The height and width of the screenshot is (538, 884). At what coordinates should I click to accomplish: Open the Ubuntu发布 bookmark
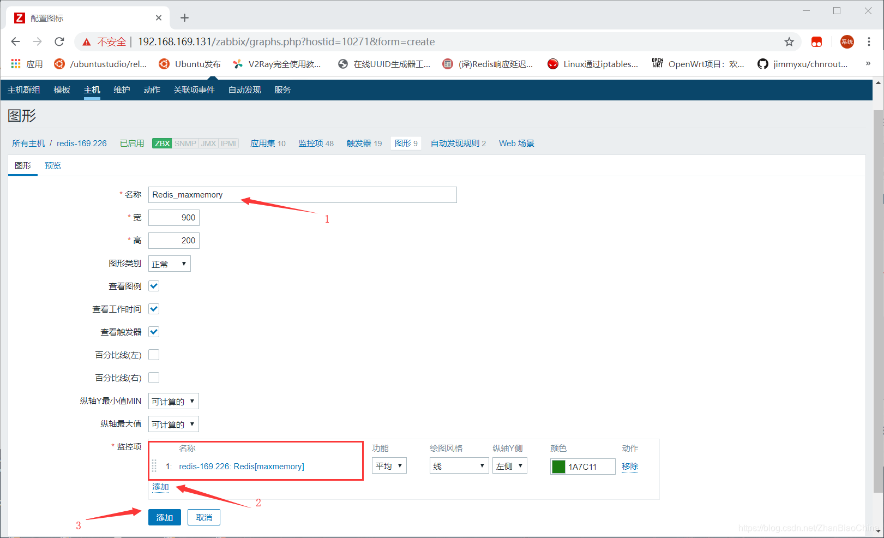(x=190, y=64)
